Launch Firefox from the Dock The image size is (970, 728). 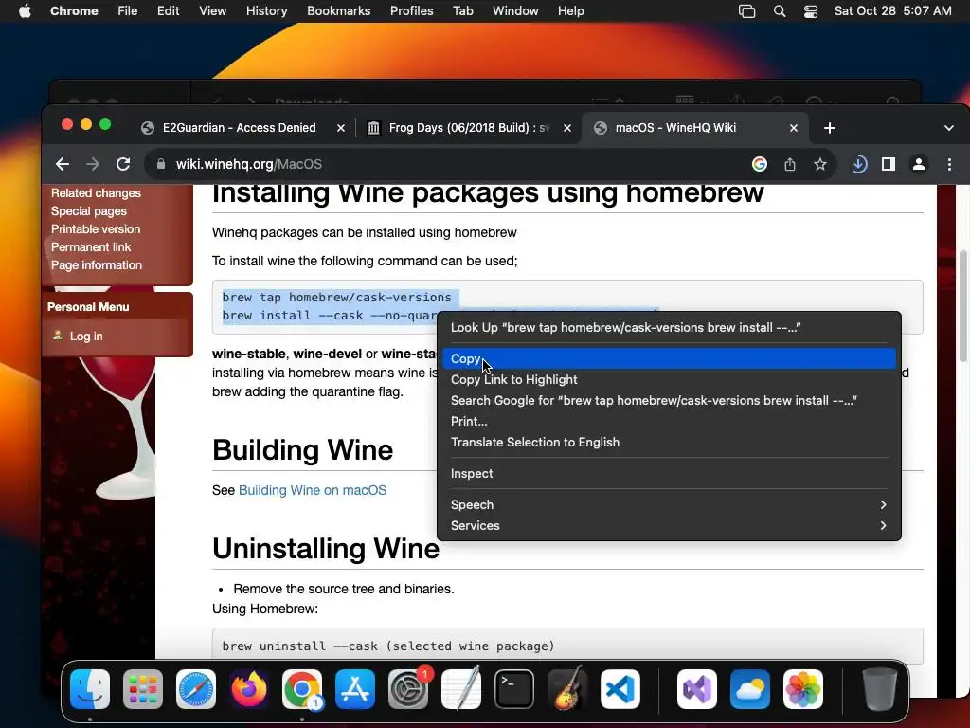point(249,689)
